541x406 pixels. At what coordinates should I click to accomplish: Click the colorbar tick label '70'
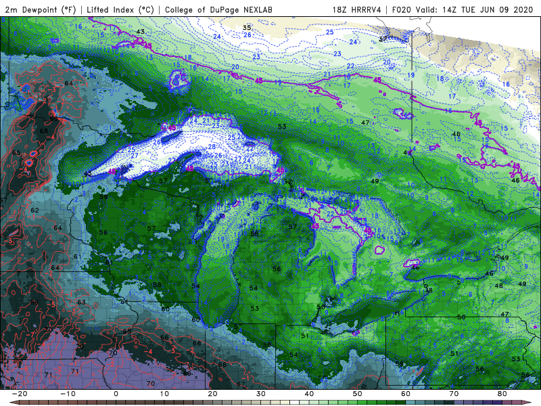pos(454,394)
